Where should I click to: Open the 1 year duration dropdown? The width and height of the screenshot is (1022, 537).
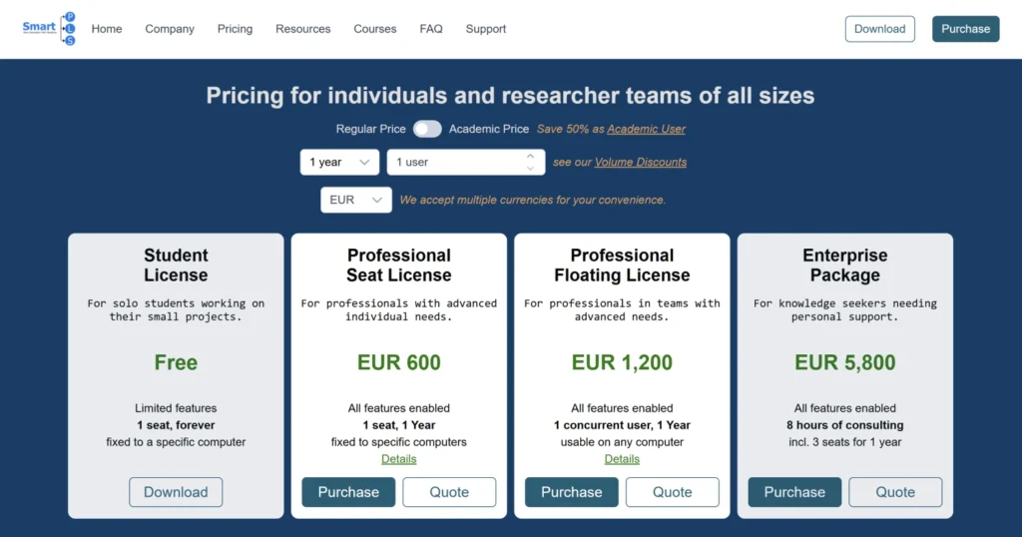(339, 163)
